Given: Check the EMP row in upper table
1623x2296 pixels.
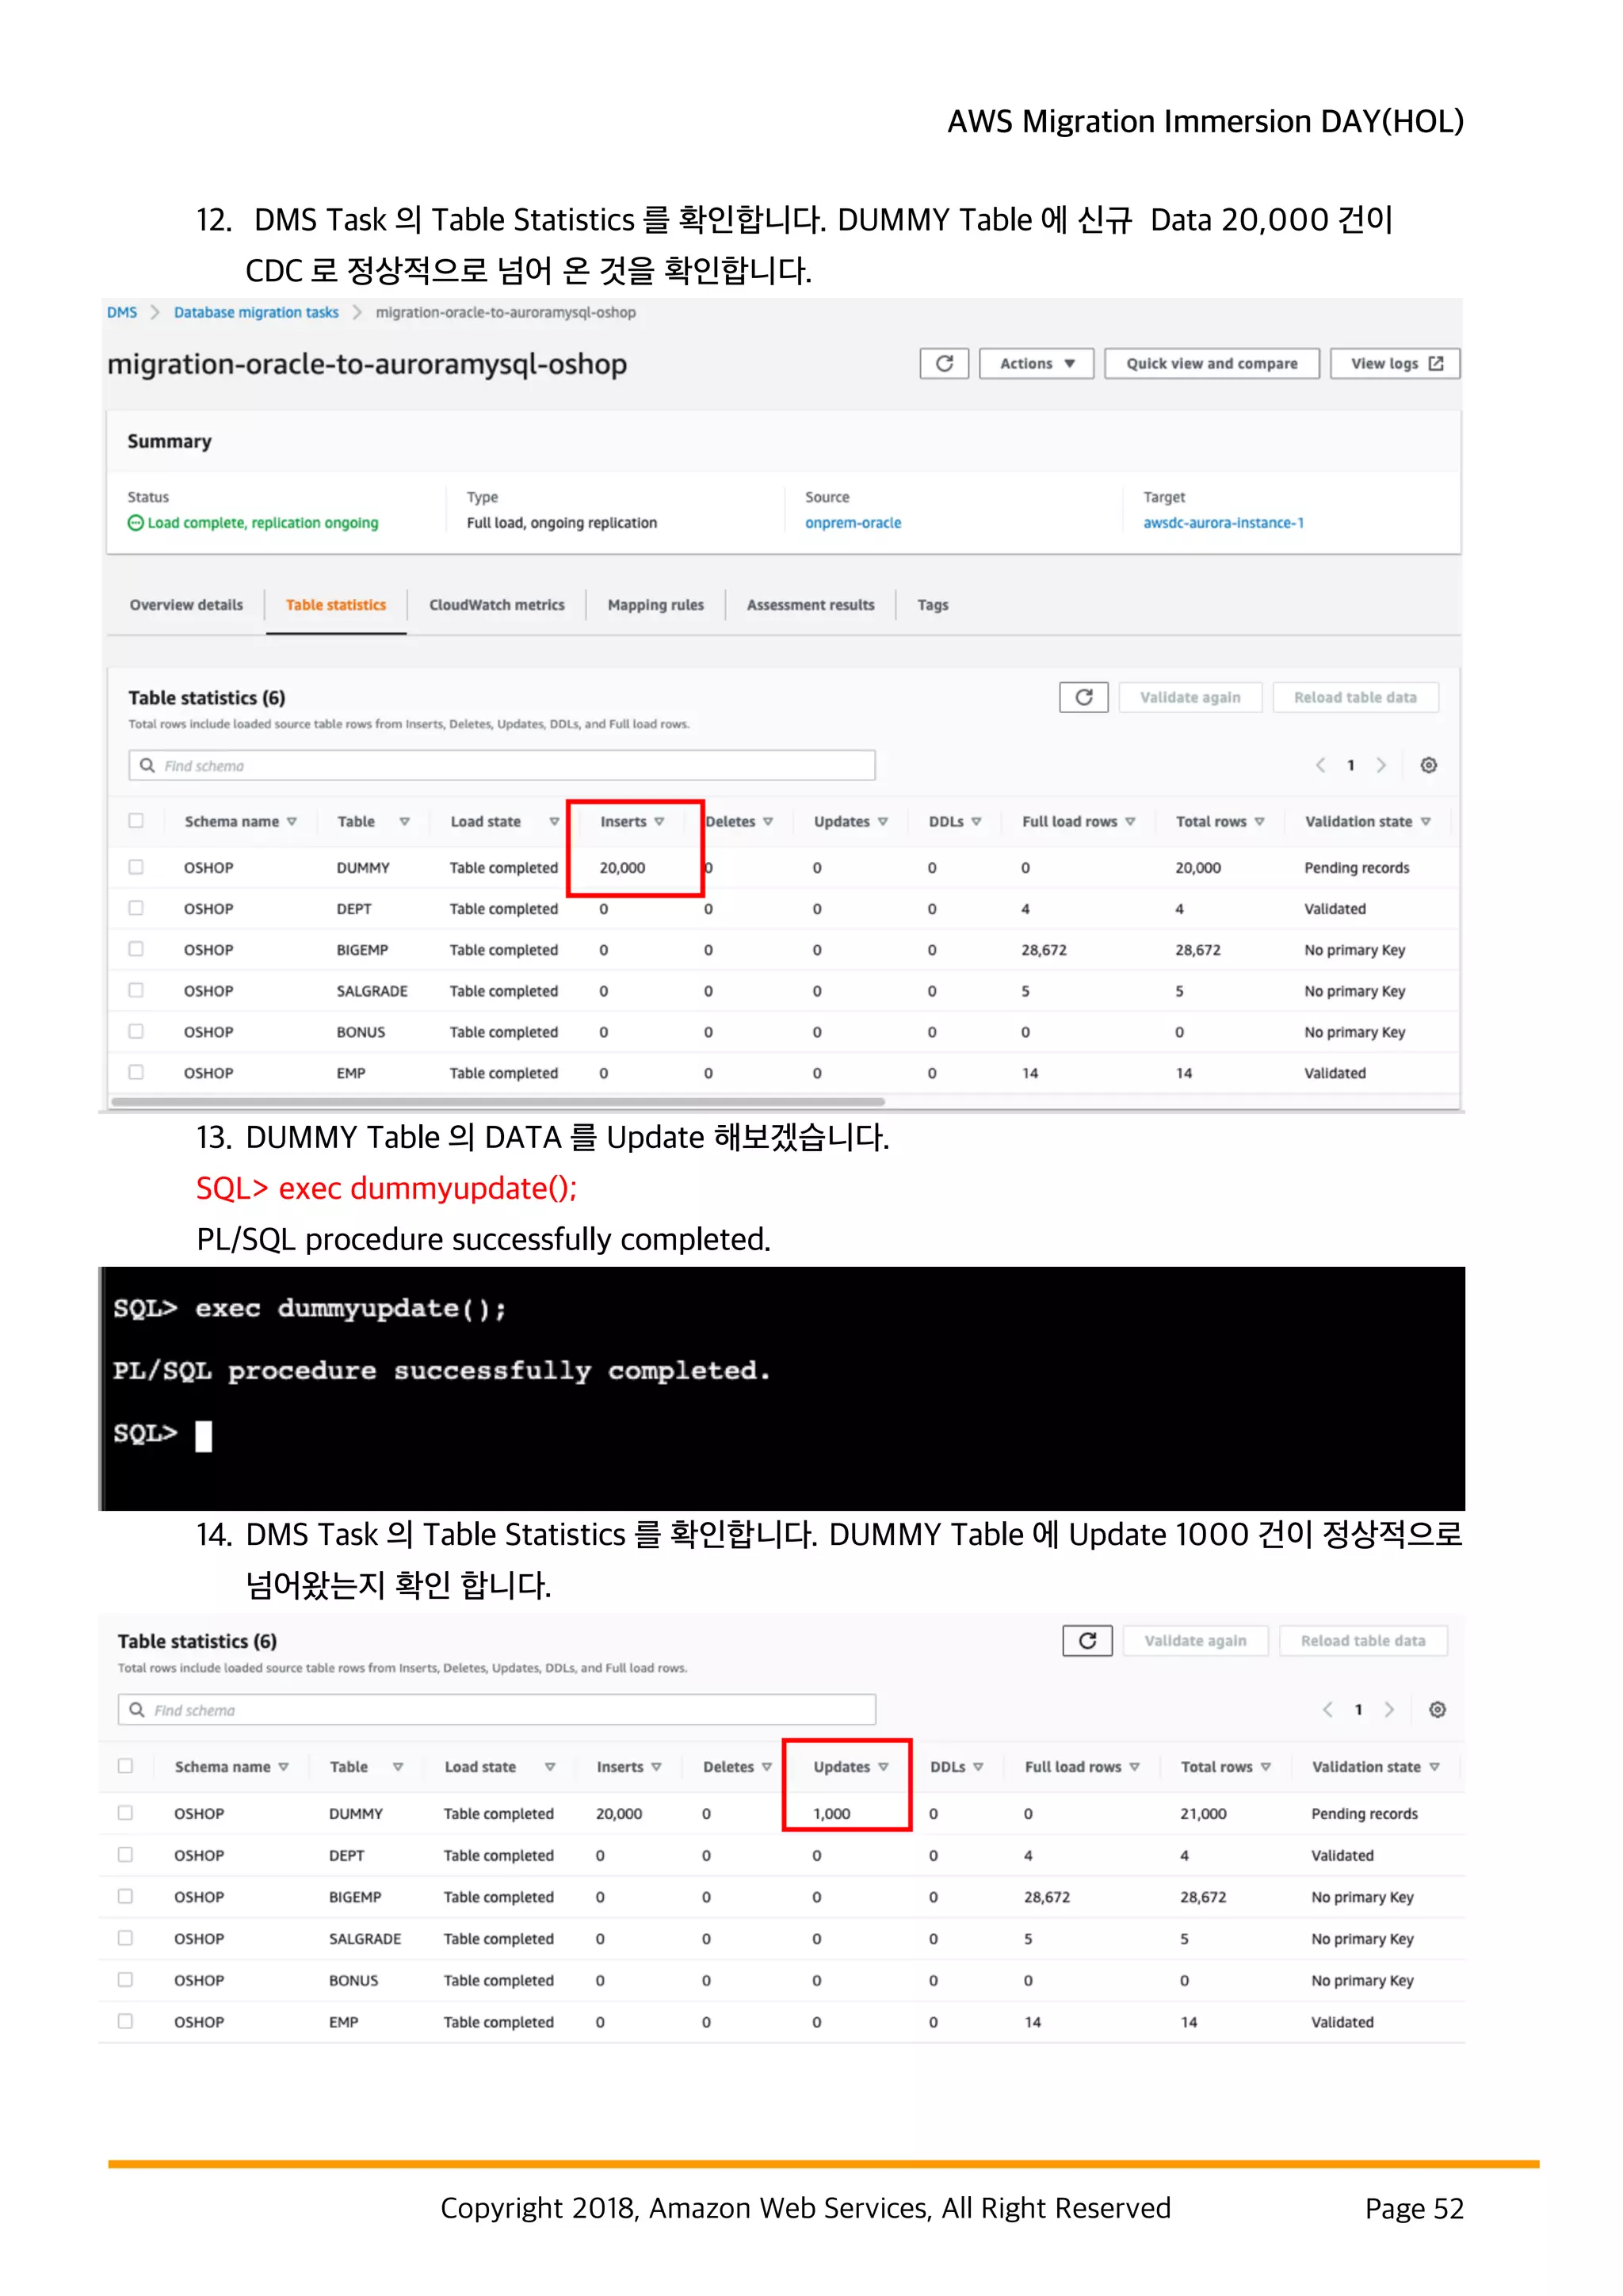Looking at the screenshot, I should pos(136,1072).
